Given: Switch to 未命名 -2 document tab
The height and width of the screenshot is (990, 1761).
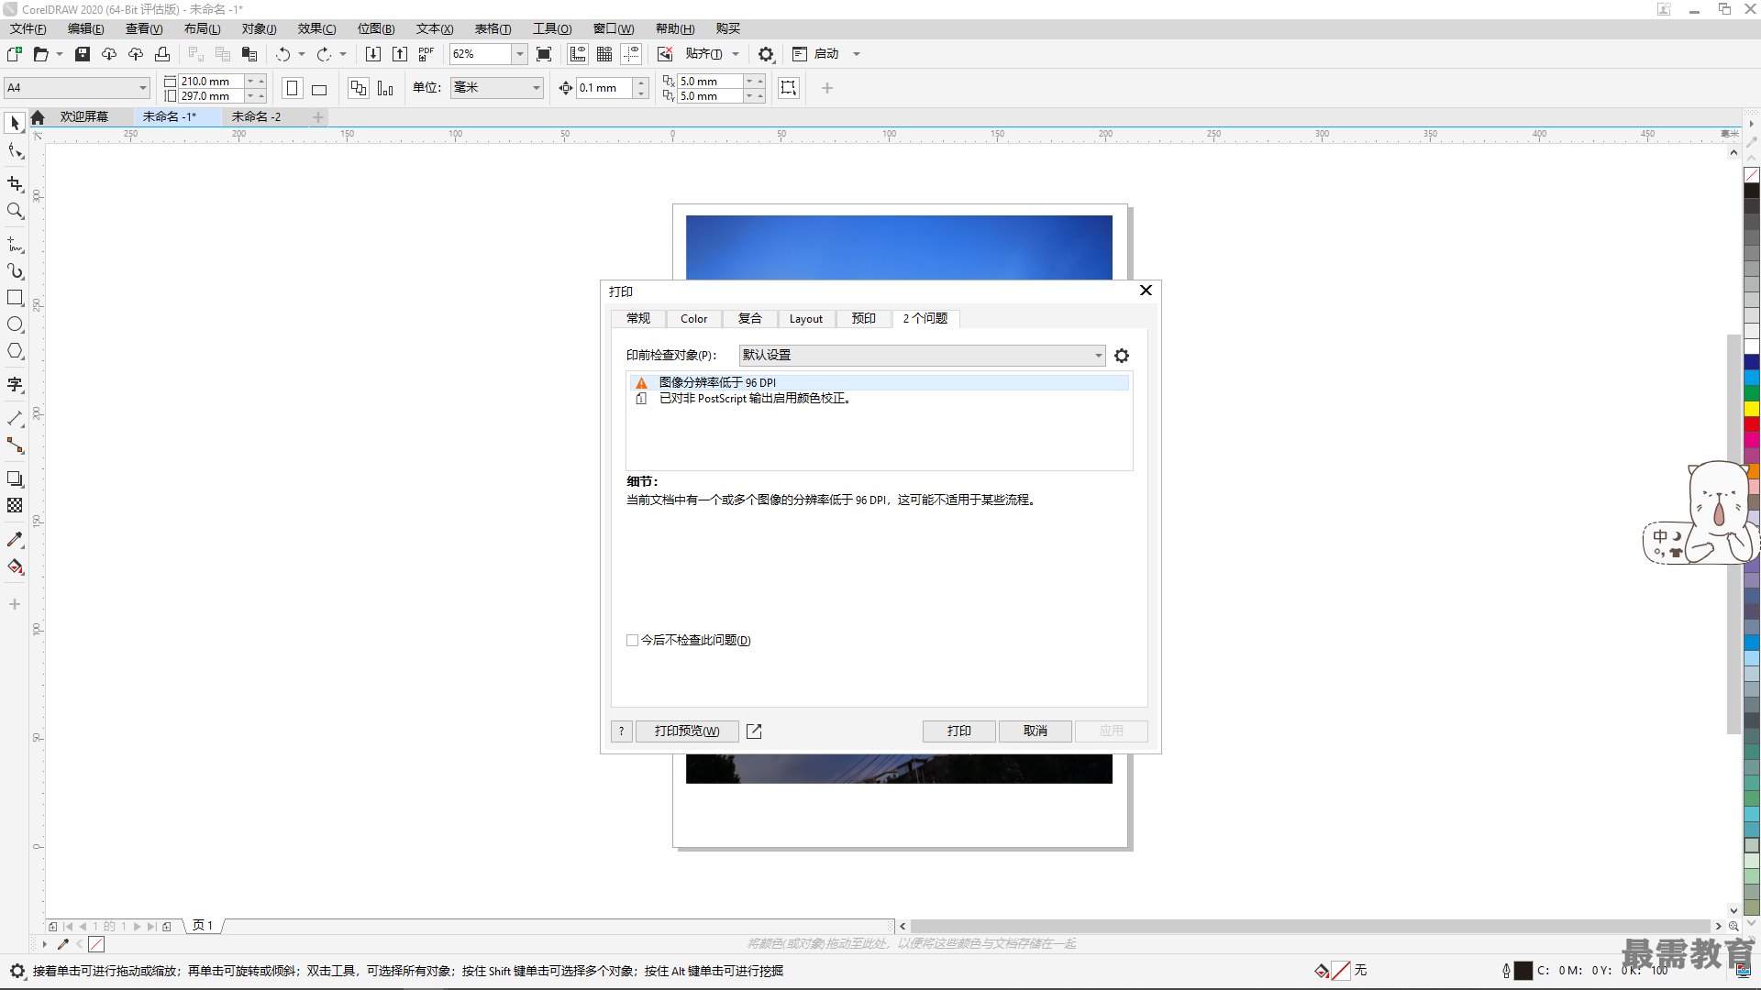Looking at the screenshot, I should click(x=256, y=116).
